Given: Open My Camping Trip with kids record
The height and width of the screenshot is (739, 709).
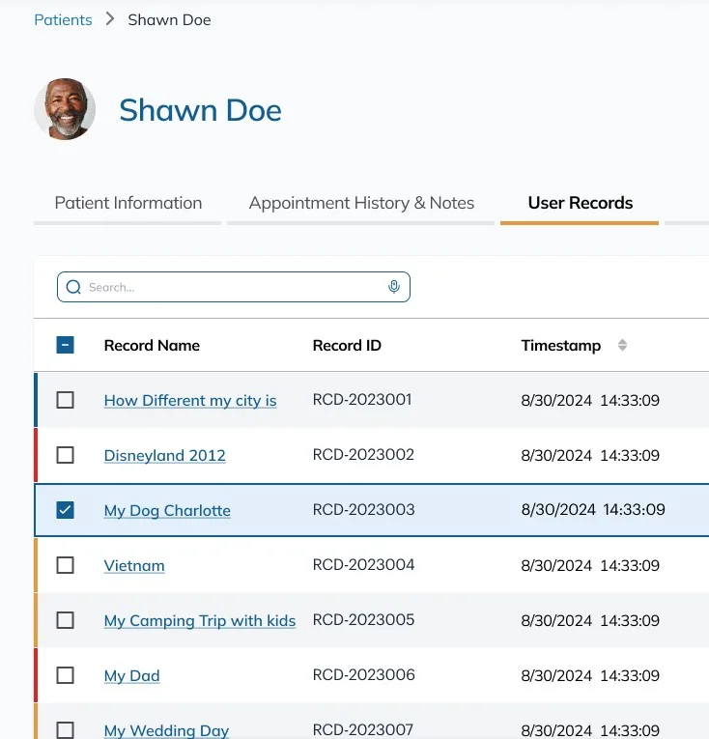Looking at the screenshot, I should tap(200, 621).
